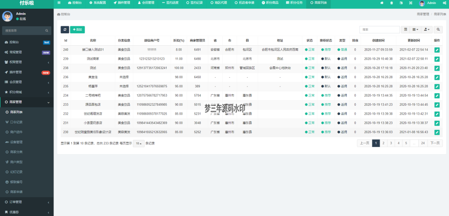Open 常规管理 in the sidebar
Image resolution: width=449 pixels, height=216 pixels.
[x=27, y=52]
